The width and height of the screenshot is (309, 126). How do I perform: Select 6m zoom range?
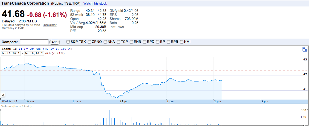[x=38, y=49]
